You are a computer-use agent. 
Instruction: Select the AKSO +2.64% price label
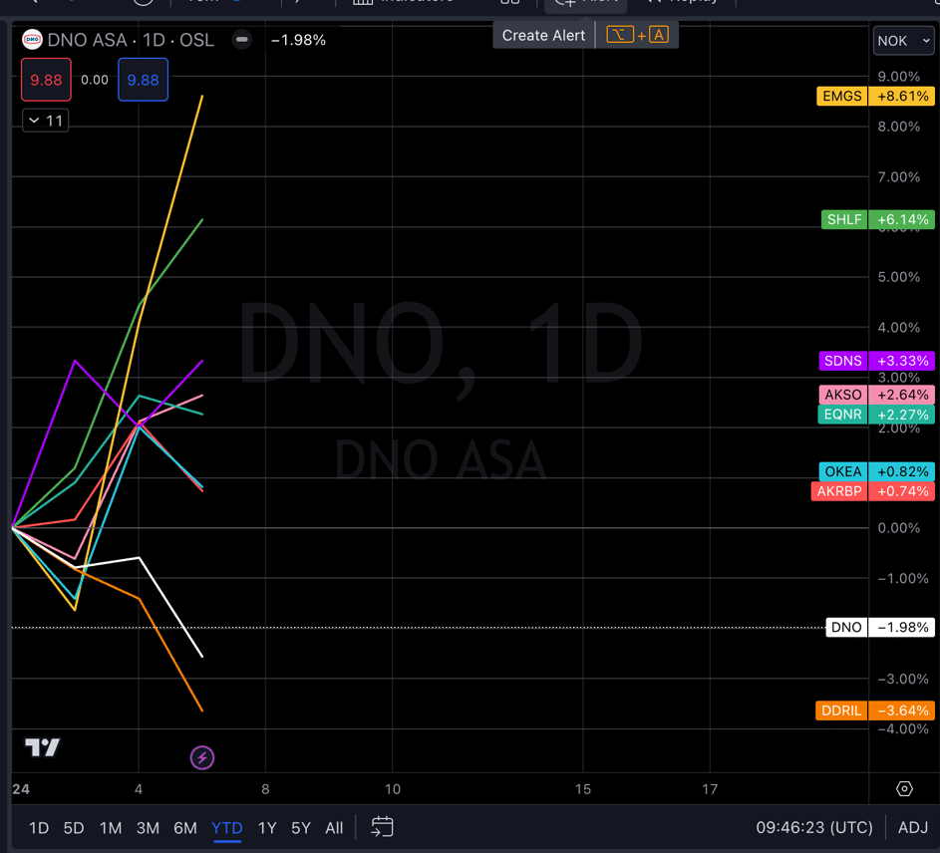[876, 395]
